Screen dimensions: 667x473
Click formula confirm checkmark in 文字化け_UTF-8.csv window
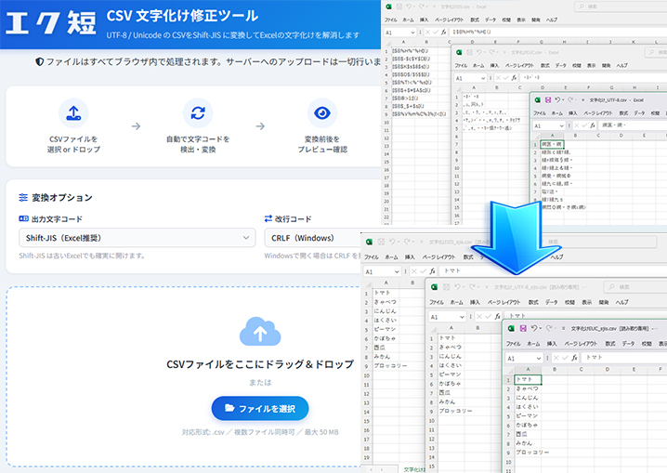tap(583, 125)
